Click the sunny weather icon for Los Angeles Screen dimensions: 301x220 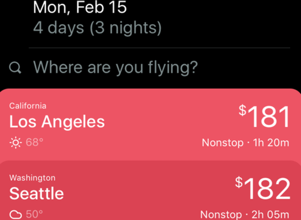(x=16, y=142)
